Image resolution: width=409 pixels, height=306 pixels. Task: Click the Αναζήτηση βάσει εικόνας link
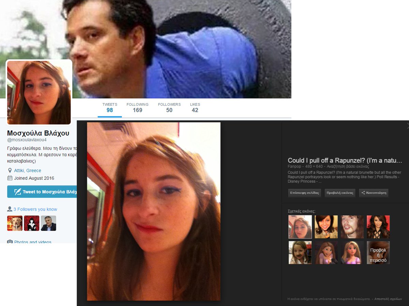coord(348,166)
